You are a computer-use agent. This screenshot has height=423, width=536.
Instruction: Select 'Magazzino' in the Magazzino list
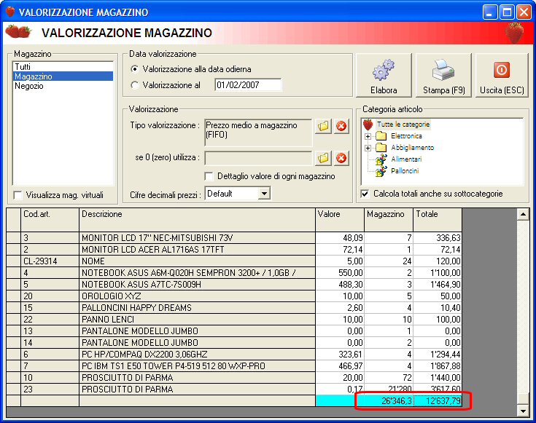click(63, 76)
